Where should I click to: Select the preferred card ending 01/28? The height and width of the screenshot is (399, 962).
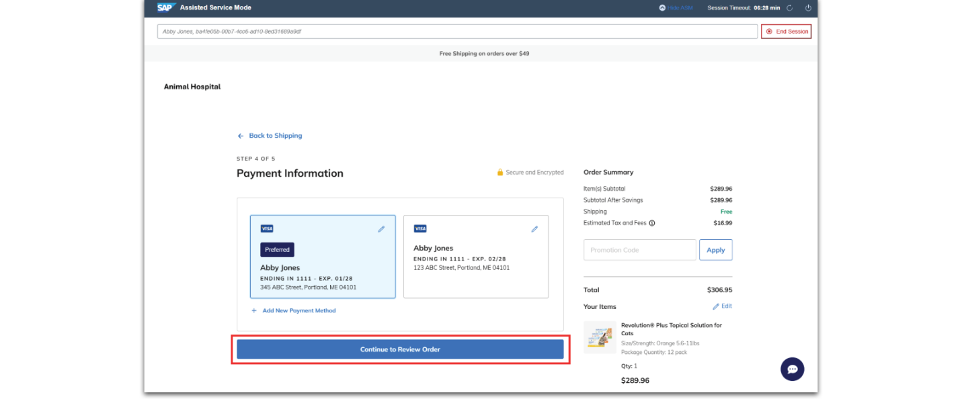[323, 257]
